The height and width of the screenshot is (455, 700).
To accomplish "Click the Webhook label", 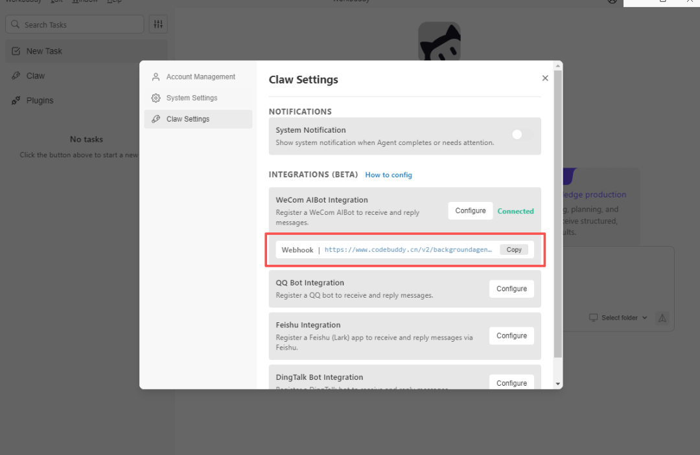I will [297, 250].
